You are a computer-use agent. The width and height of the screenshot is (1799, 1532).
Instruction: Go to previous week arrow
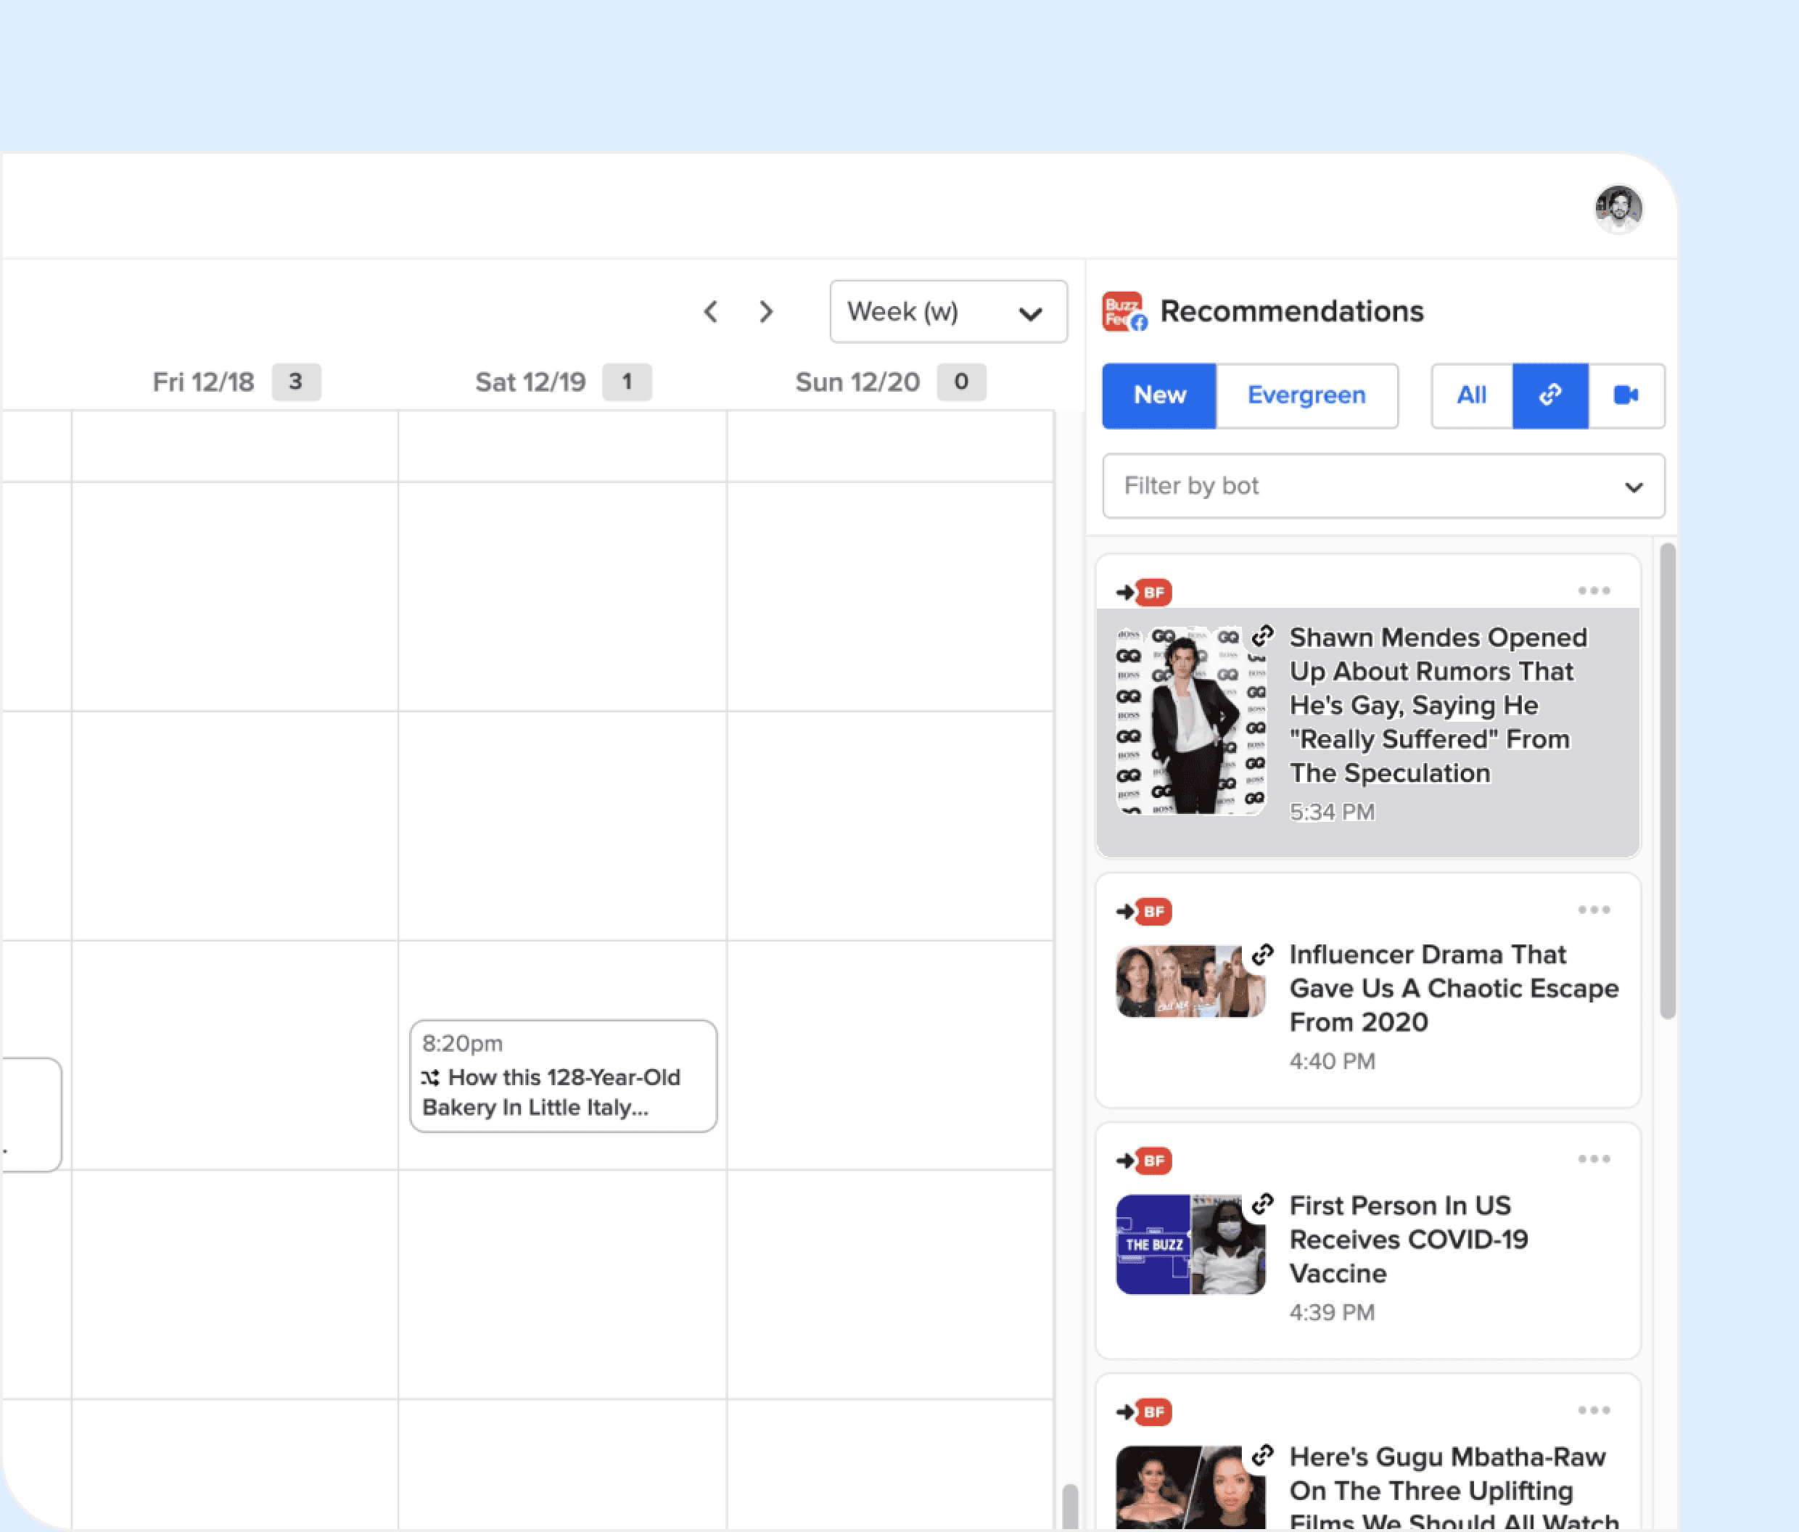click(710, 312)
